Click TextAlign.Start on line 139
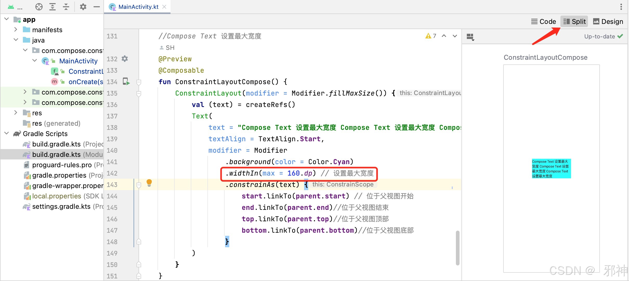 point(289,139)
